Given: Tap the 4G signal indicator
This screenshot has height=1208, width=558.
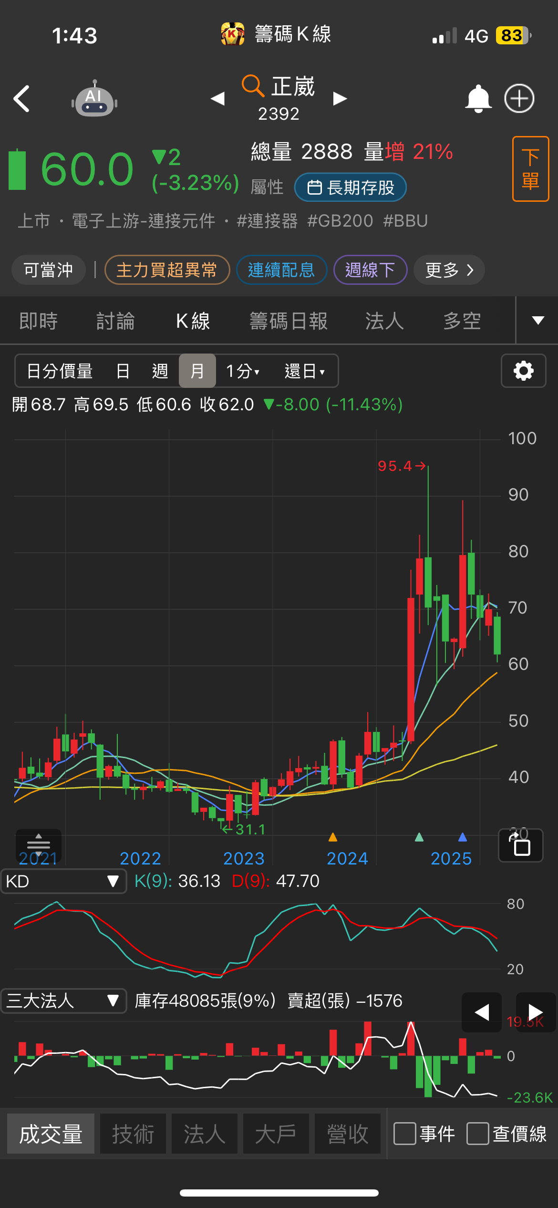Looking at the screenshot, I should (476, 36).
